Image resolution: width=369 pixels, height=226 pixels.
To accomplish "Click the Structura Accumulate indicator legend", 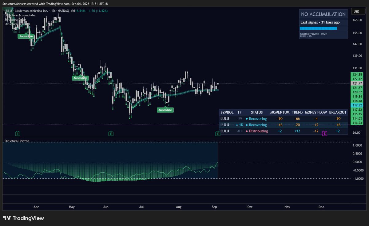I will click(20, 15).
